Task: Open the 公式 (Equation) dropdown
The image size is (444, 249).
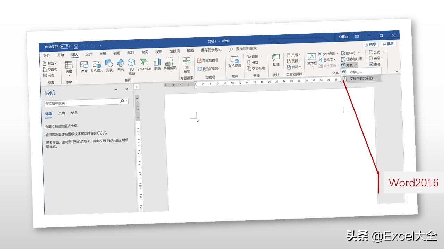Action: 377,52
